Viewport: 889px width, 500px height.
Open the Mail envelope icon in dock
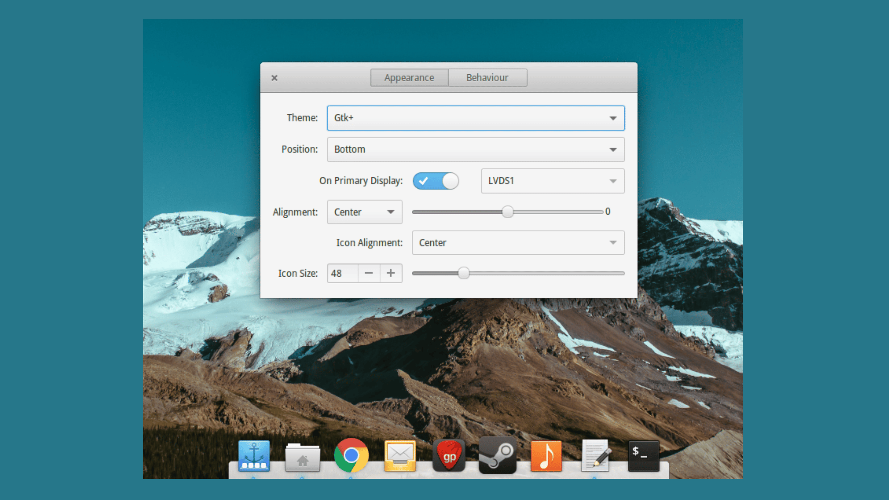[x=400, y=456]
